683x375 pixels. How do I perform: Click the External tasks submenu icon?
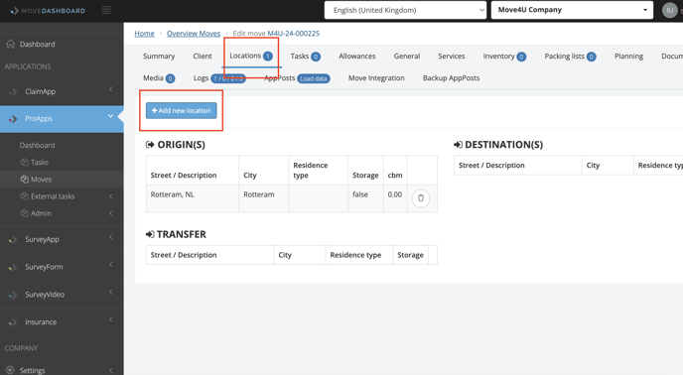(x=25, y=196)
